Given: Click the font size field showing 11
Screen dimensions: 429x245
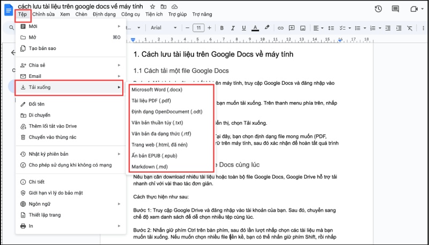Looking at the screenshot, I should (x=198, y=28).
